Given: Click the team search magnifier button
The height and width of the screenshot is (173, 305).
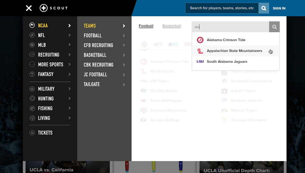Looking at the screenshot, I should (274, 27).
